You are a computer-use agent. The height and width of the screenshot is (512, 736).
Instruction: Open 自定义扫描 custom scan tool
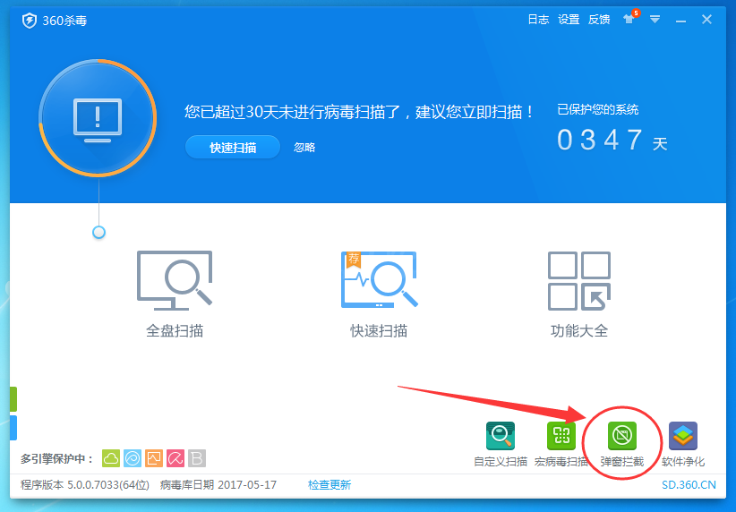click(501, 436)
